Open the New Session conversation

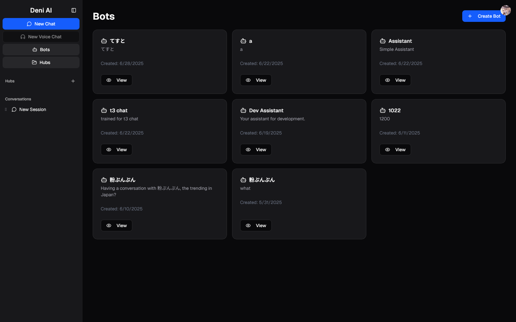coord(33,110)
